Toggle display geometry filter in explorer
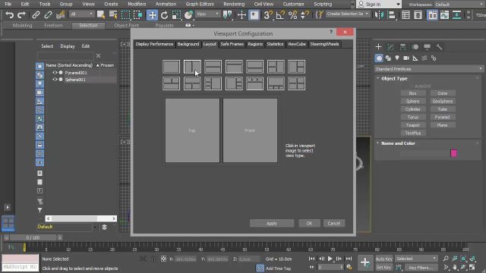486x273 pixels. (39, 66)
